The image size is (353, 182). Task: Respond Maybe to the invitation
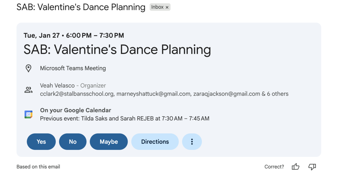[x=109, y=142]
